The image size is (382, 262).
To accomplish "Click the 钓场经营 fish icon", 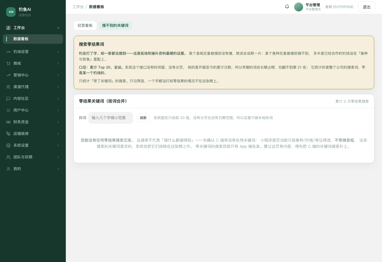I will tap(8, 52).
